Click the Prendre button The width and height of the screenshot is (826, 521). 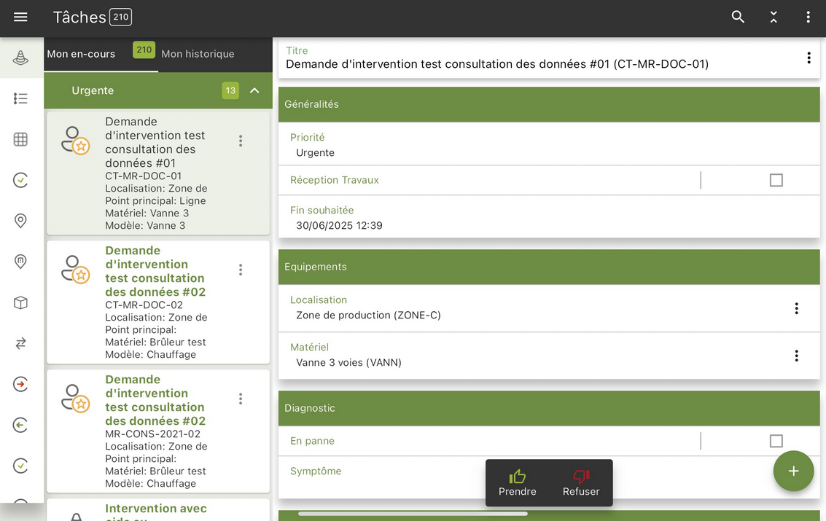point(518,483)
